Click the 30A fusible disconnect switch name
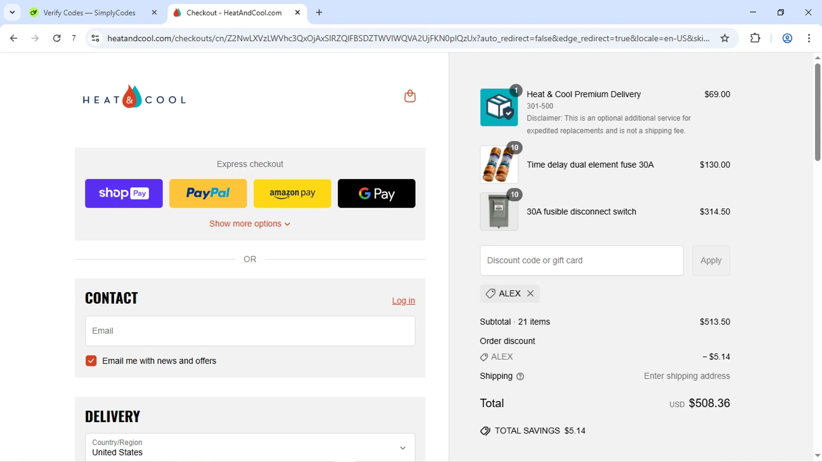Viewport: 822px width, 462px height. point(581,212)
